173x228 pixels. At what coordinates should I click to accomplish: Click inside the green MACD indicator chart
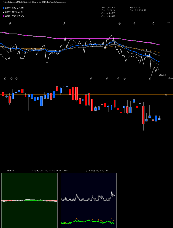pyautogui.click(x=29, y=200)
